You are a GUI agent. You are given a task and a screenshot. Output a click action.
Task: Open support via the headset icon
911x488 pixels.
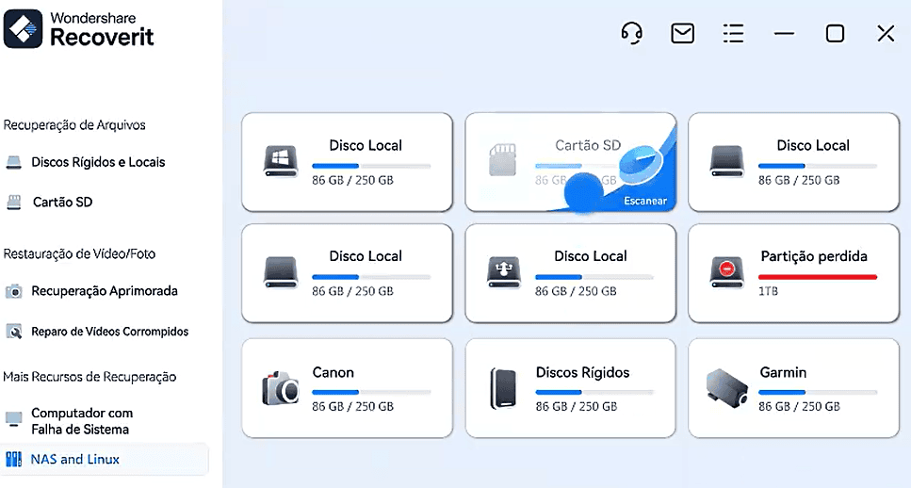tap(631, 33)
